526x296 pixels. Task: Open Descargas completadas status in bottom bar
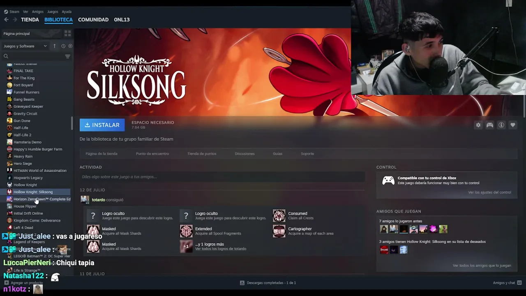click(x=268, y=283)
